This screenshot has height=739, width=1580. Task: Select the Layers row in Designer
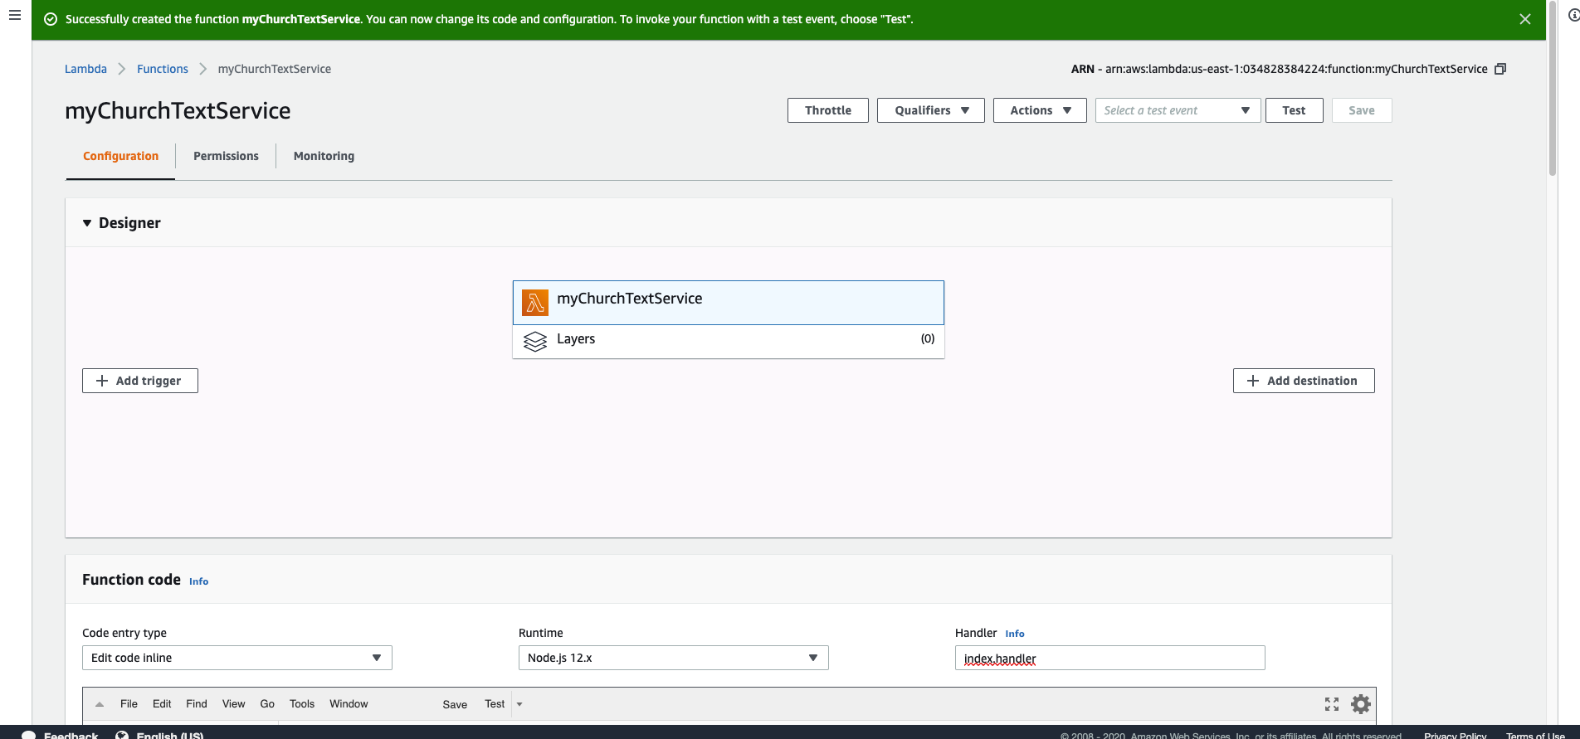click(x=729, y=341)
